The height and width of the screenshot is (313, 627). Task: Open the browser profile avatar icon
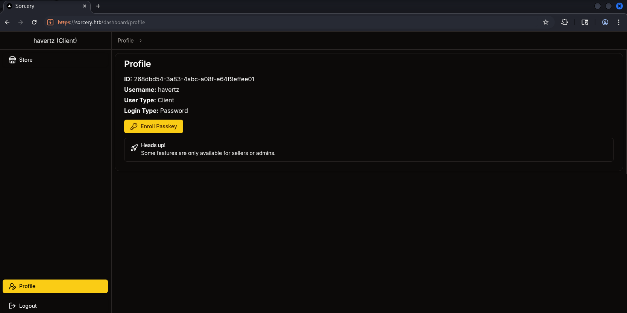point(605,22)
